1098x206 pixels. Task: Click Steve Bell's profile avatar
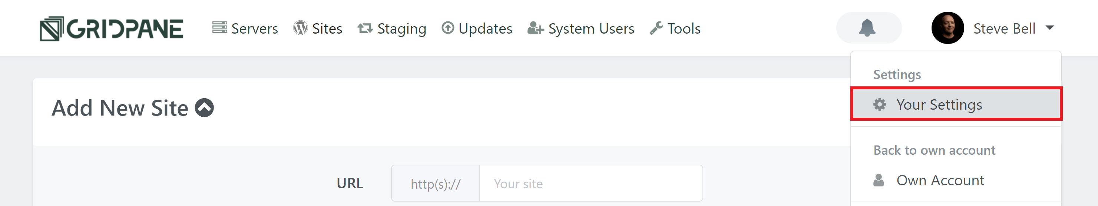click(x=947, y=28)
